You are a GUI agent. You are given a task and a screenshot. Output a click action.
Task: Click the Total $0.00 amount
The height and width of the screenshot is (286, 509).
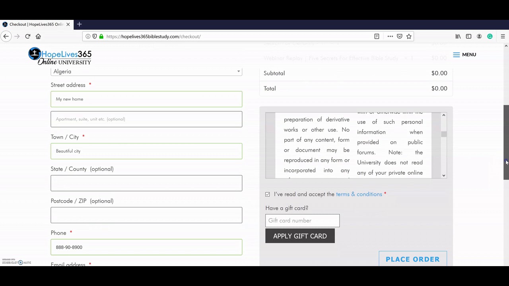point(439,89)
